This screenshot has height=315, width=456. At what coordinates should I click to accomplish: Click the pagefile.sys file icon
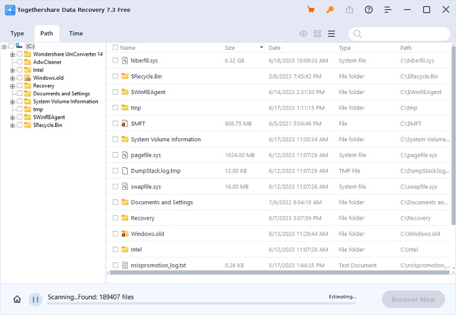125,155
